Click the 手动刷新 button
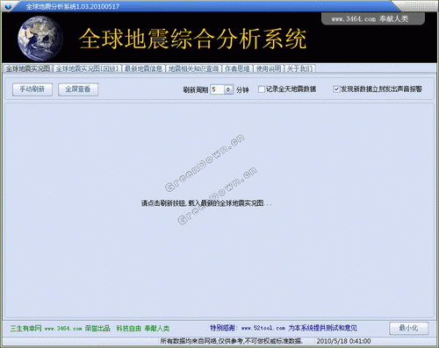The width and height of the screenshot is (439, 348). tap(32, 89)
